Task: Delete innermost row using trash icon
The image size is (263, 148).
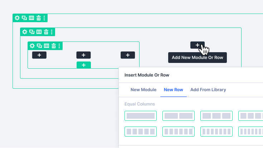Action: click(54, 46)
